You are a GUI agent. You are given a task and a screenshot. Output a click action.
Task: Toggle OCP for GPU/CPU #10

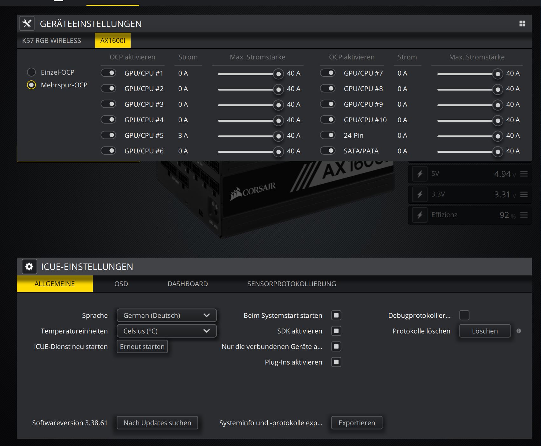[x=328, y=119]
